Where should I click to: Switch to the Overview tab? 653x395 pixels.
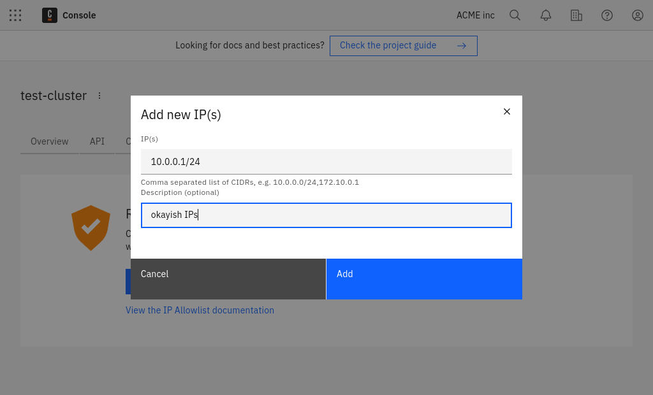[x=50, y=141]
